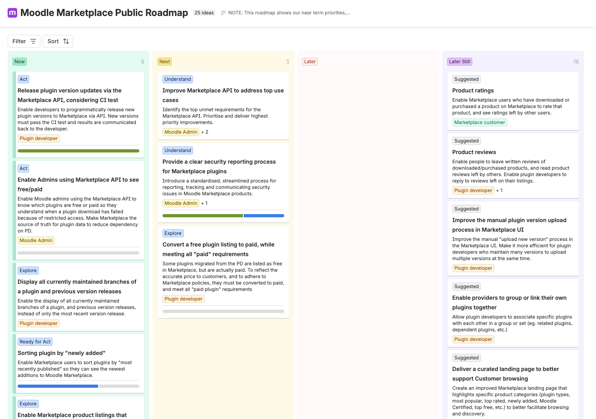Image resolution: width=596 pixels, height=419 pixels.
Task: Click Plugin developer tag on Product reviews card
Action: pos(473,190)
